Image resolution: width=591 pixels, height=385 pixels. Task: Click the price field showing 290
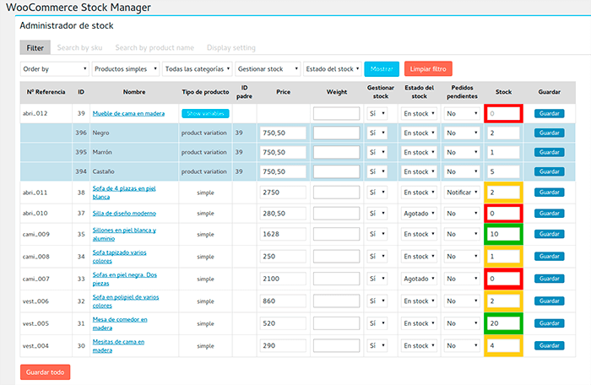pyautogui.click(x=283, y=345)
